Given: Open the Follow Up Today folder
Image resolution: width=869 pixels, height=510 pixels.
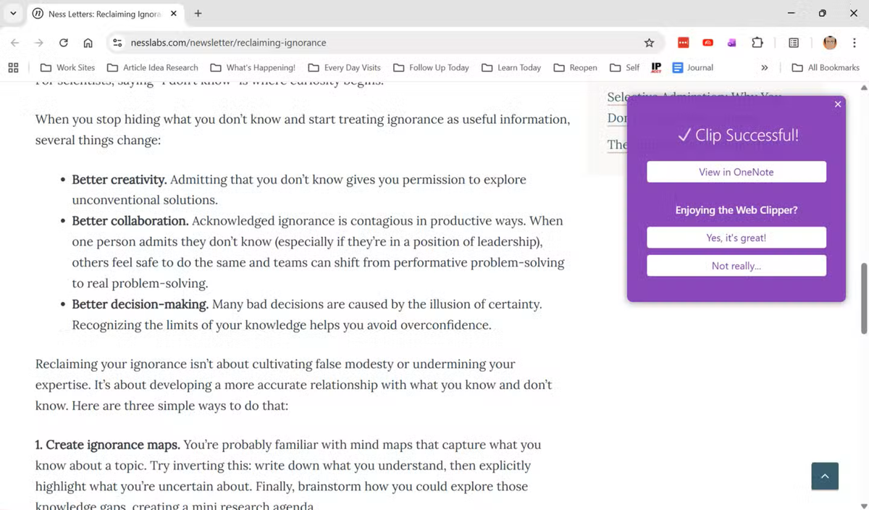Looking at the screenshot, I should (431, 67).
